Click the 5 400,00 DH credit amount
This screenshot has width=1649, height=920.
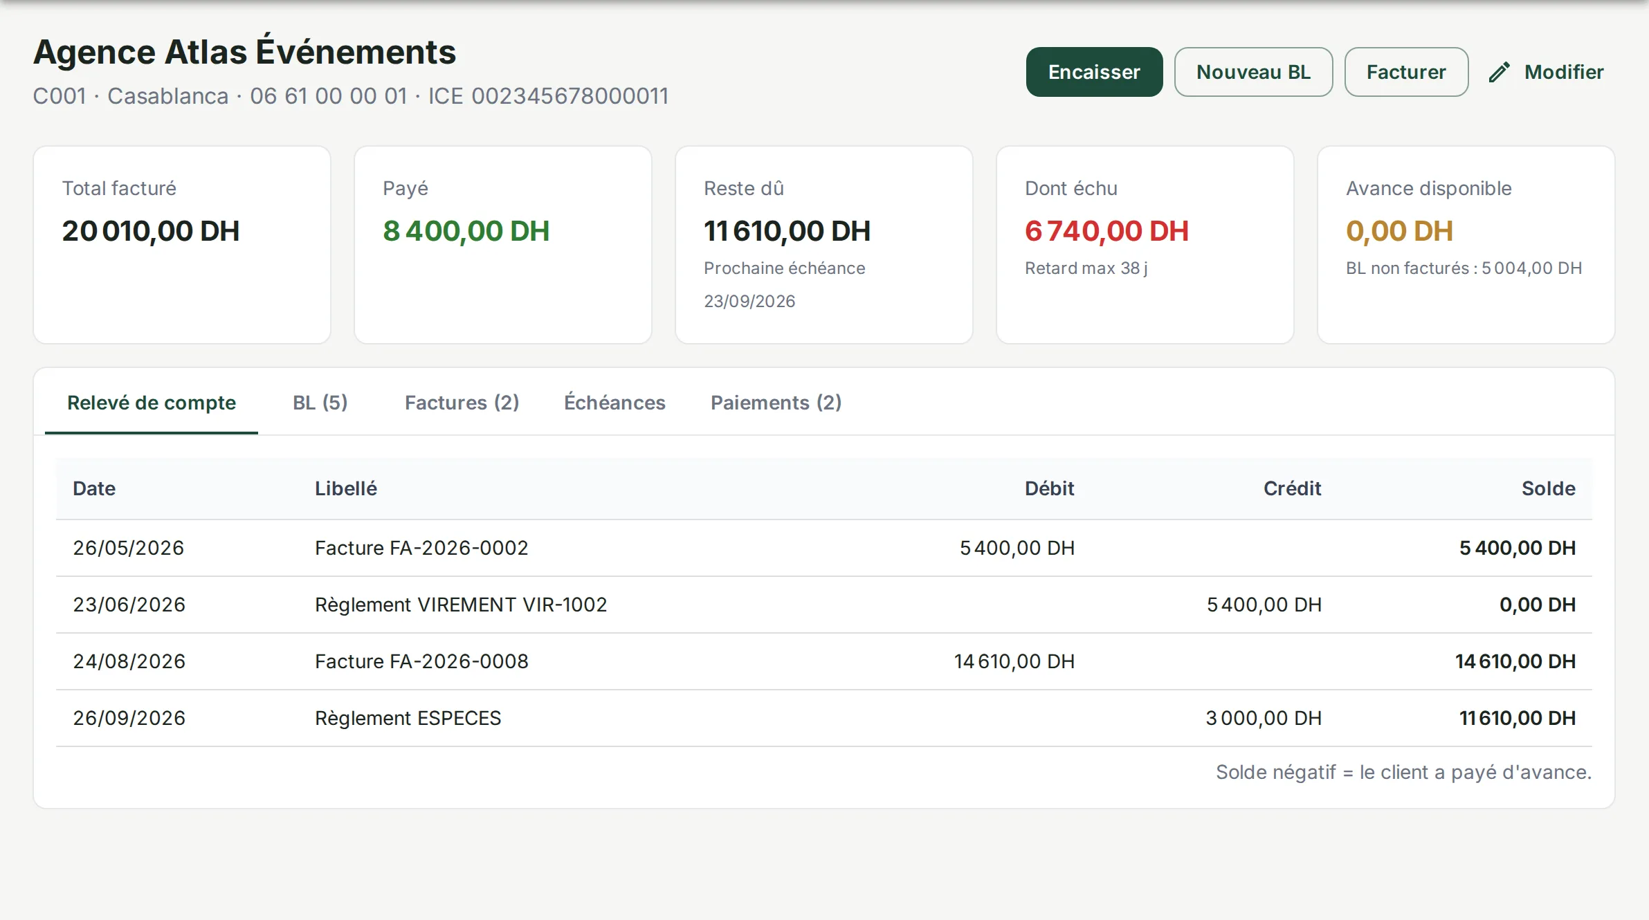[x=1264, y=605]
